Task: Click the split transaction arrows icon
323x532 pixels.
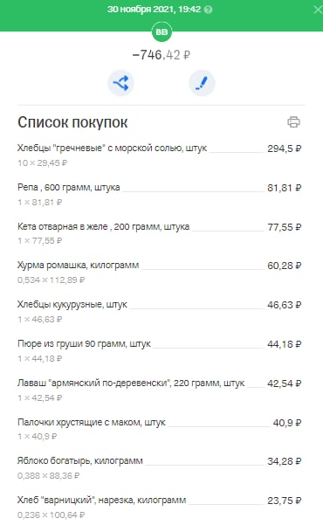Action: (121, 83)
